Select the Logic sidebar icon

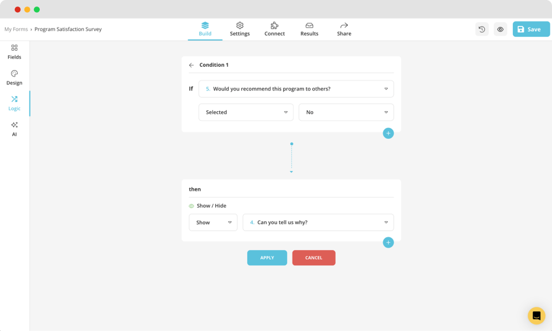point(14,103)
